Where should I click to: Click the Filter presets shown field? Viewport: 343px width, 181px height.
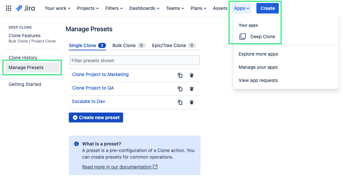pos(134,61)
